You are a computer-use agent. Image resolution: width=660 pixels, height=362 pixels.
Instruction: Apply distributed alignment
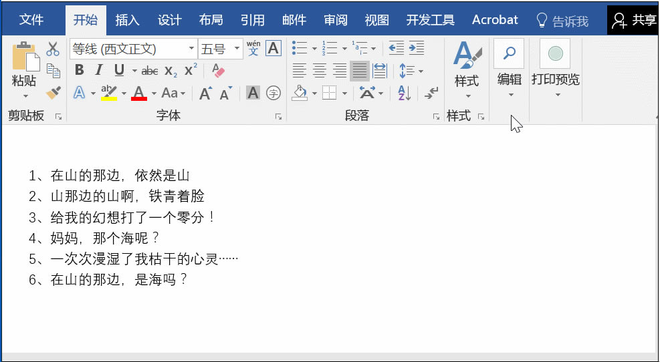(x=380, y=71)
